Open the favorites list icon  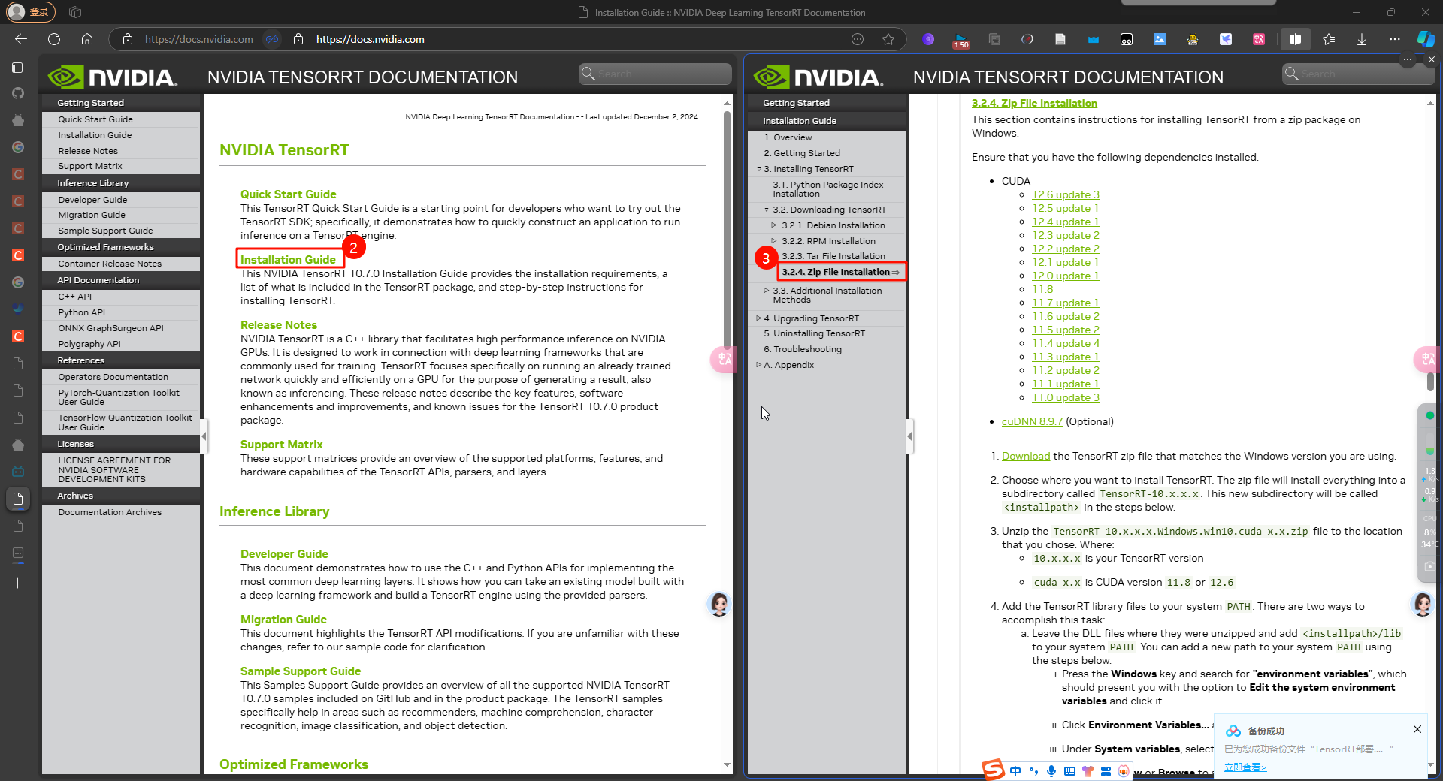1329,39
